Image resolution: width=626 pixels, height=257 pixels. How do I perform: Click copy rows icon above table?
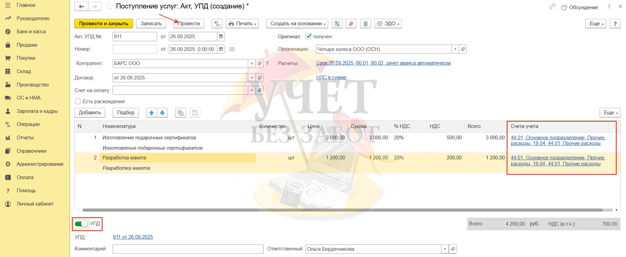tap(181, 113)
